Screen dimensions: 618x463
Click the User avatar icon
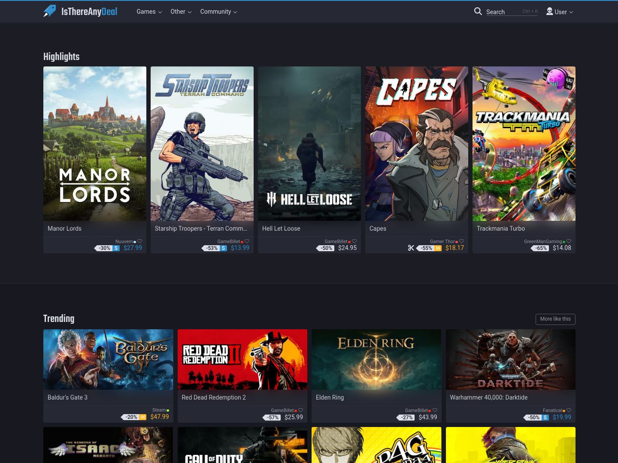(549, 11)
